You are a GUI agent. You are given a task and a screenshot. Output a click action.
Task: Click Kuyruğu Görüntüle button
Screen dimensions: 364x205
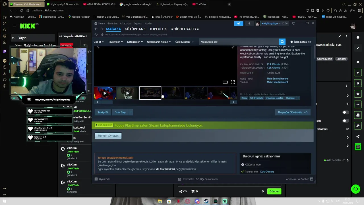coord(293,112)
